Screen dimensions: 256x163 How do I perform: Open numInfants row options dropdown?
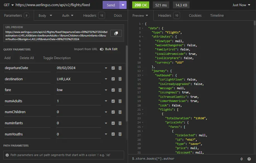106,123
